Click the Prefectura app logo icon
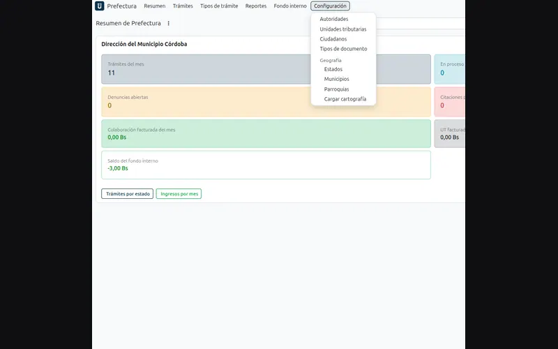Screen dimensions: 558x349 (x=100, y=6)
